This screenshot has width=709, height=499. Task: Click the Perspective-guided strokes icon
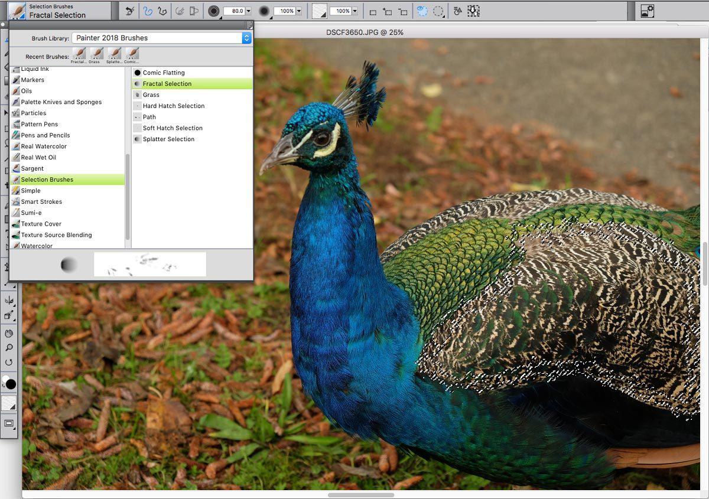(194, 11)
